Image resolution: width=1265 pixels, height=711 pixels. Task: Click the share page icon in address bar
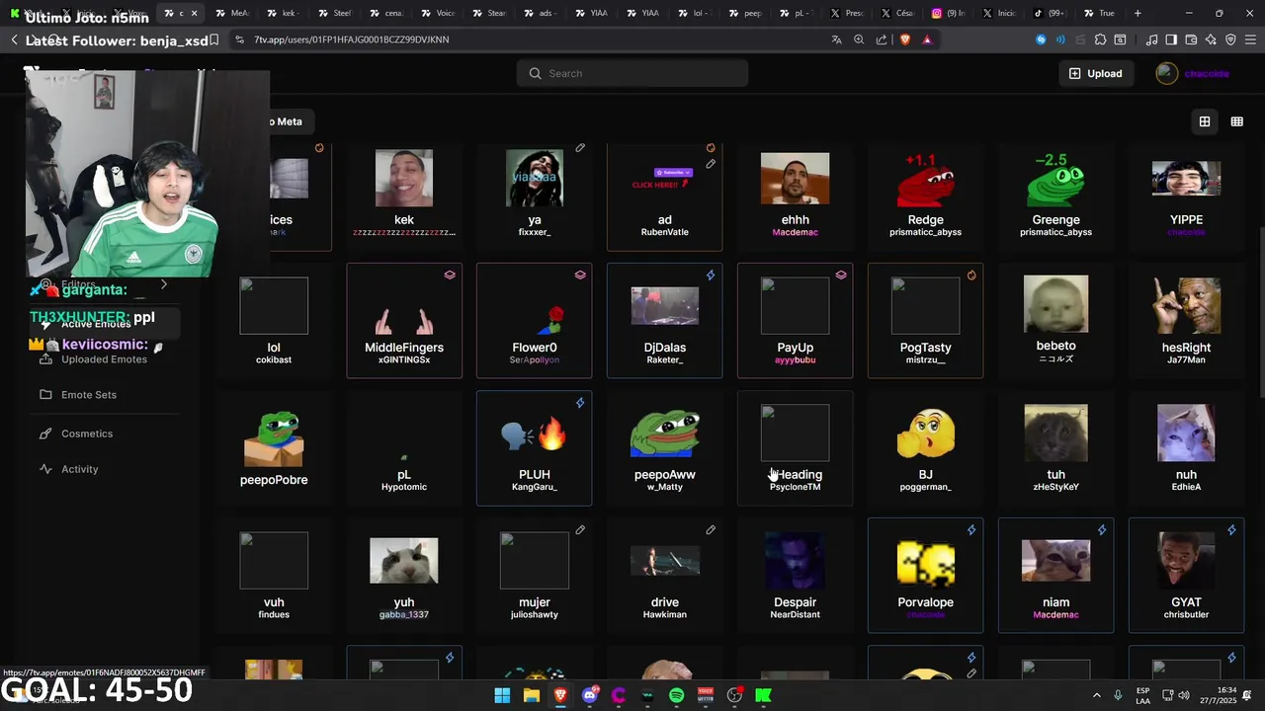point(882,39)
